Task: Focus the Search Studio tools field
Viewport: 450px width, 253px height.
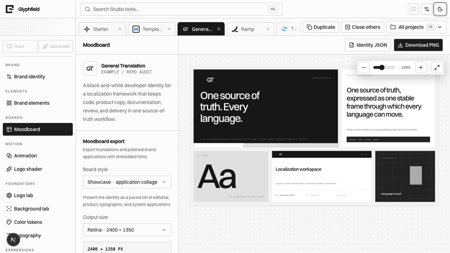Action: (181, 9)
